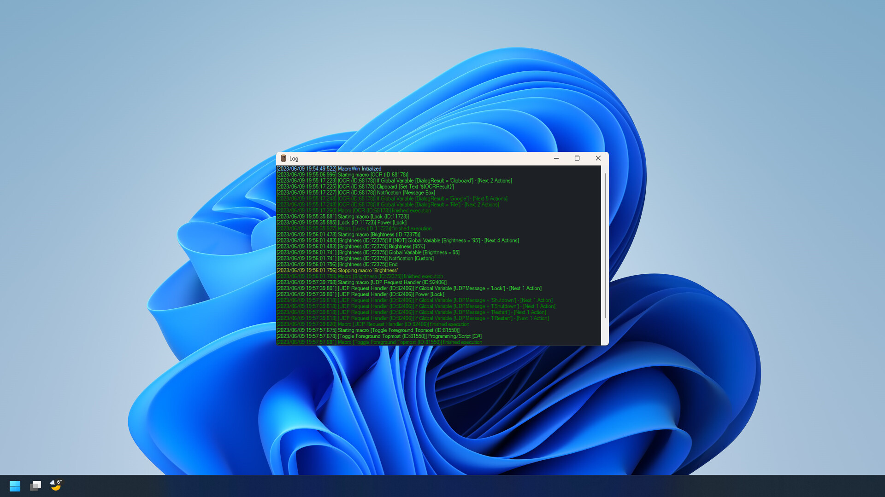Maximize the Log window
The height and width of the screenshot is (497, 885).
[577, 158]
